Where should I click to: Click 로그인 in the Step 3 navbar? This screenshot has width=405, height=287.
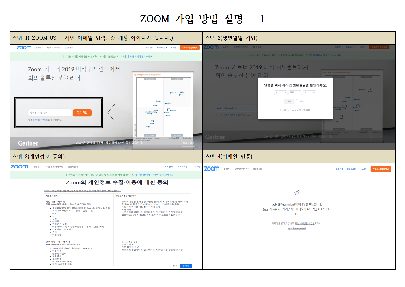point(197,167)
